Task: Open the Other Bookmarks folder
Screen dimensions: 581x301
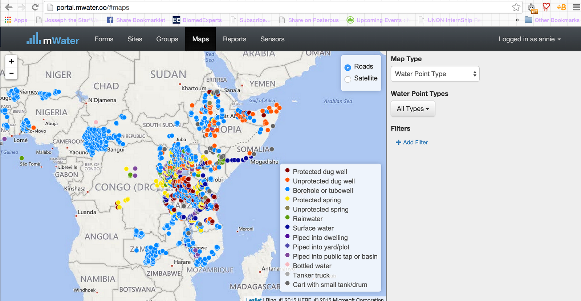Action: (x=552, y=20)
